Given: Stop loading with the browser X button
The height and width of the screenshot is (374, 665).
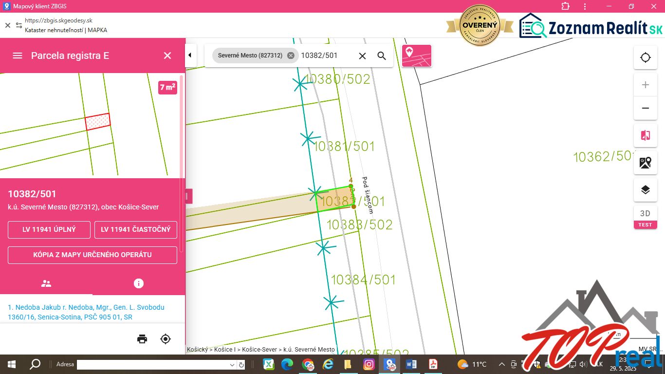Looking at the screenshot, I should [8, 25].
